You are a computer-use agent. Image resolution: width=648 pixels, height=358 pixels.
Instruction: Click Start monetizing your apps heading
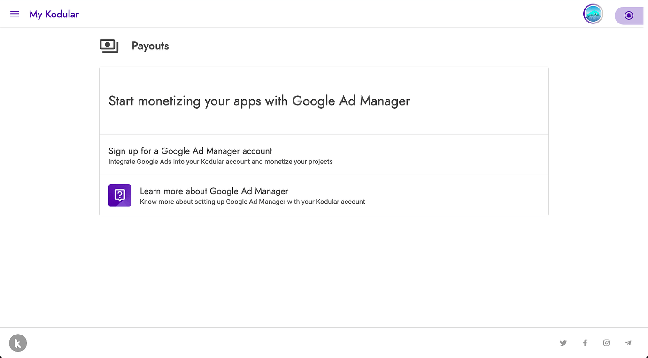click(259, 101)
